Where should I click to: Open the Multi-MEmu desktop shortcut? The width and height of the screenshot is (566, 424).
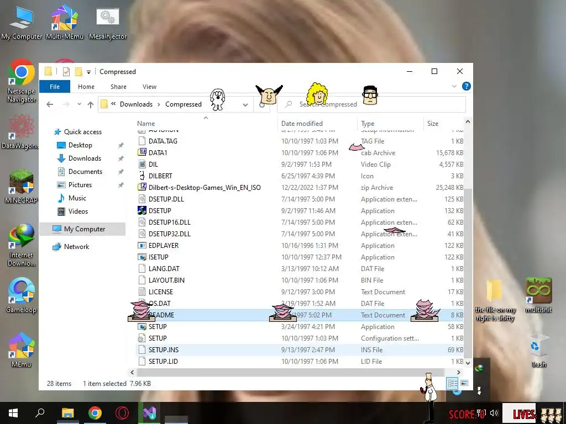[x=64, y=23]
